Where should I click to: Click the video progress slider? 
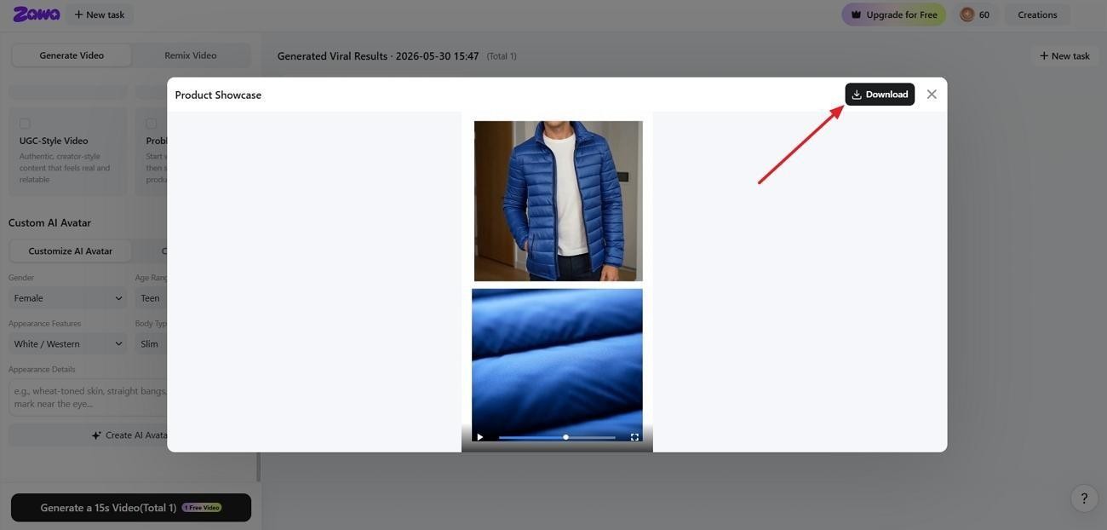[x=557, y=437]
